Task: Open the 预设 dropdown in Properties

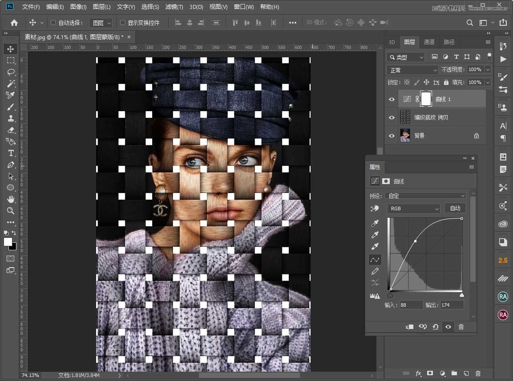Action: (x=425, y=196)
